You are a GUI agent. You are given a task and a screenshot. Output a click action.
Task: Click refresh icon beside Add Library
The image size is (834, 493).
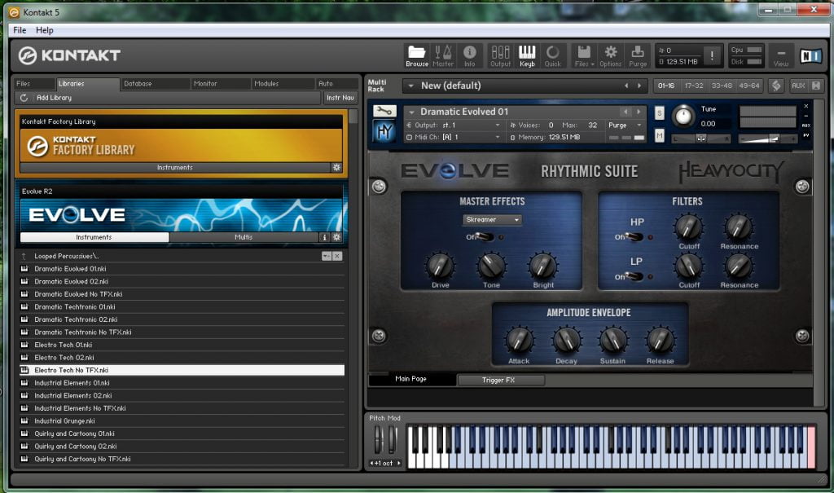click(24, 98)
